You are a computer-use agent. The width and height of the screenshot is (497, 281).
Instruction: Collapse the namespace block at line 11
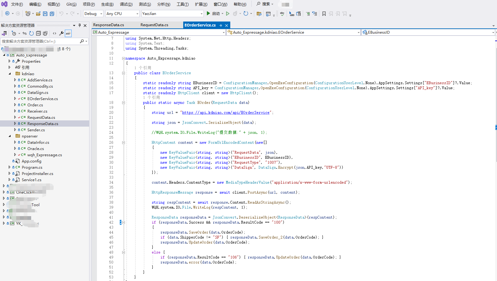(x=123, y=58)
